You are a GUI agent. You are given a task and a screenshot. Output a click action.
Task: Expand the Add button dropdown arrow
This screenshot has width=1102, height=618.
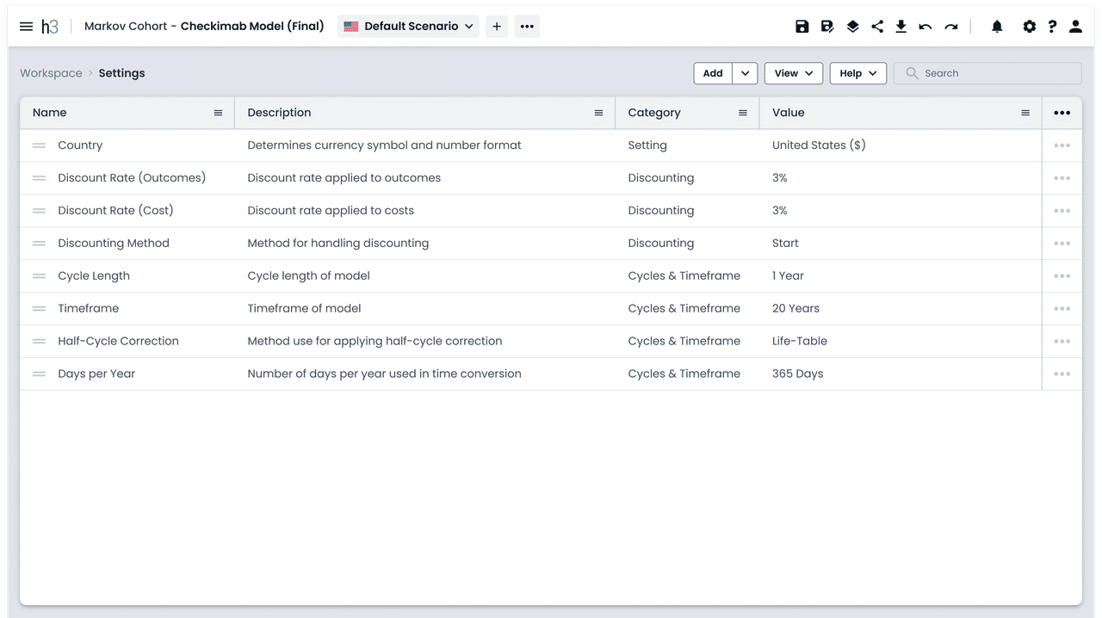click(745, 73)
